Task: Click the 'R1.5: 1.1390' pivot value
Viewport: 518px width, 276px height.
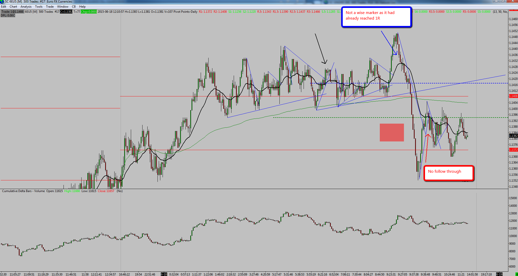Action: pos(281,12)
